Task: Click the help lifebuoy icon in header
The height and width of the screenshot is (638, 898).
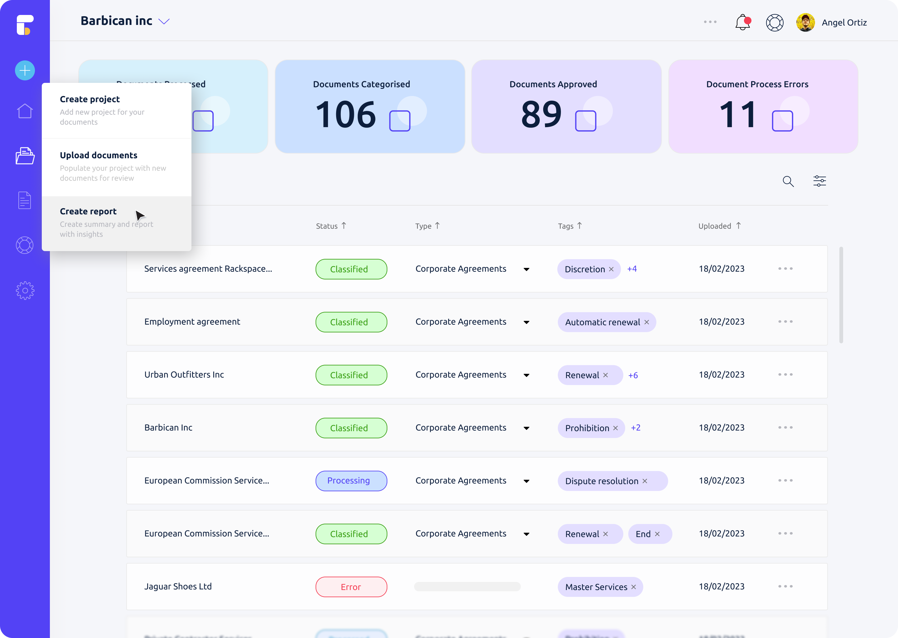Action: [775, 22]
